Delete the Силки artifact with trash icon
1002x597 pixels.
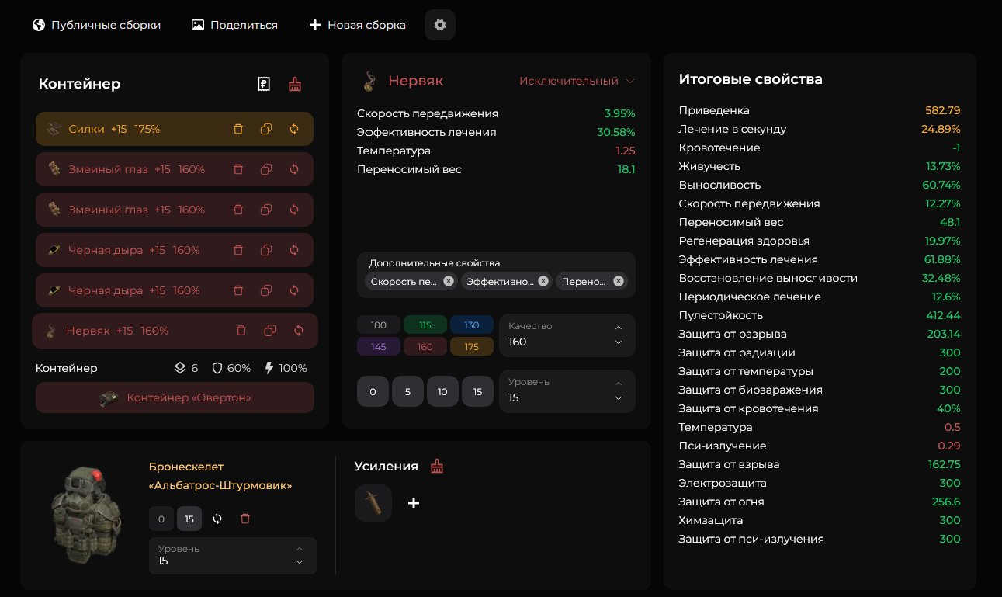click(x=238, y=129)
